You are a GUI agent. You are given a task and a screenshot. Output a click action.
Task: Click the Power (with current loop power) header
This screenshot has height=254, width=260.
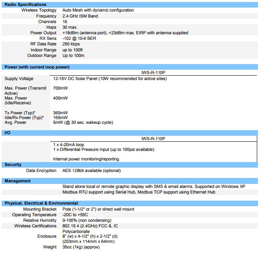coord(37,67)
